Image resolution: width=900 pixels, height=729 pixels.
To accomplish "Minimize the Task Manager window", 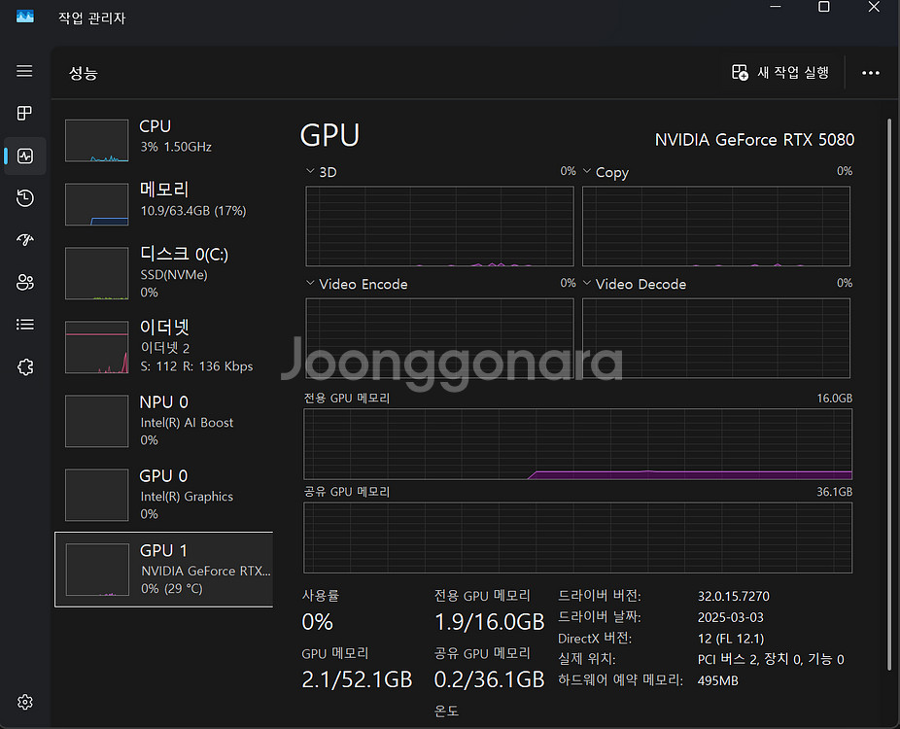I will click(x=776, y=7).
